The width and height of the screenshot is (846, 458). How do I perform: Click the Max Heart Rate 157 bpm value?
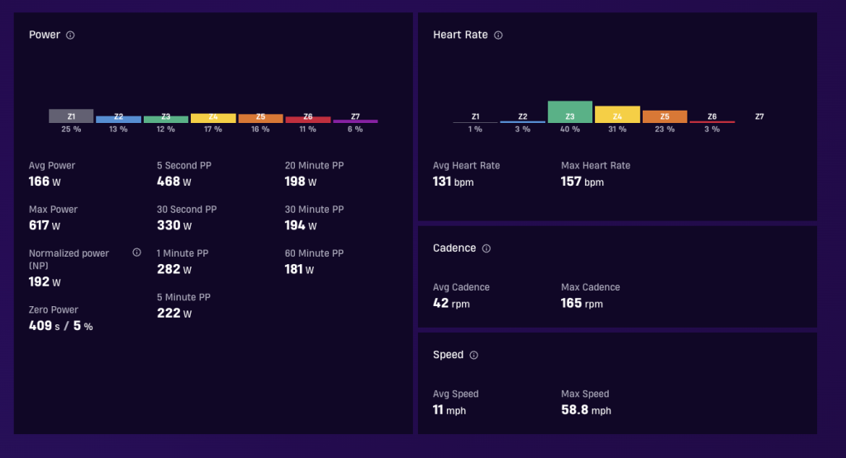582,182
